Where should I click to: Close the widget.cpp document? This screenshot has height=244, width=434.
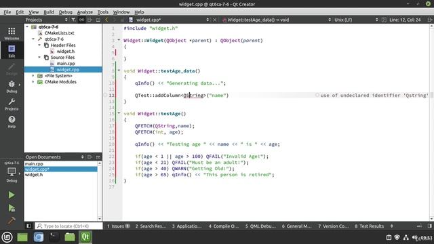click(214, 20)
